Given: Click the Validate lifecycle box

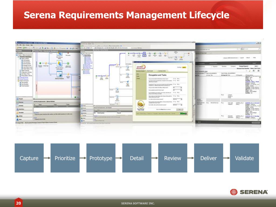Looking at the screenshot, I should (244, 158).
